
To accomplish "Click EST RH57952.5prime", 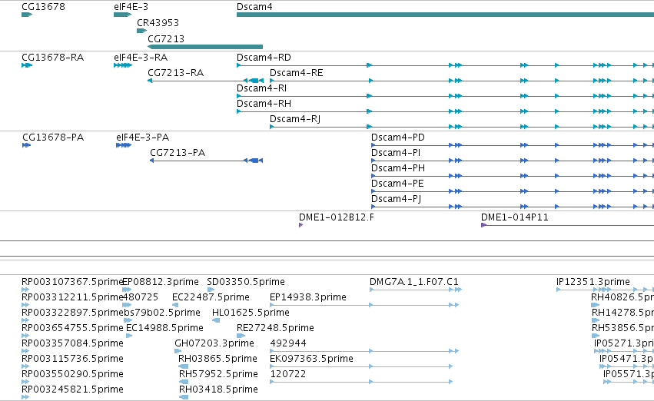I will point(218,374).
